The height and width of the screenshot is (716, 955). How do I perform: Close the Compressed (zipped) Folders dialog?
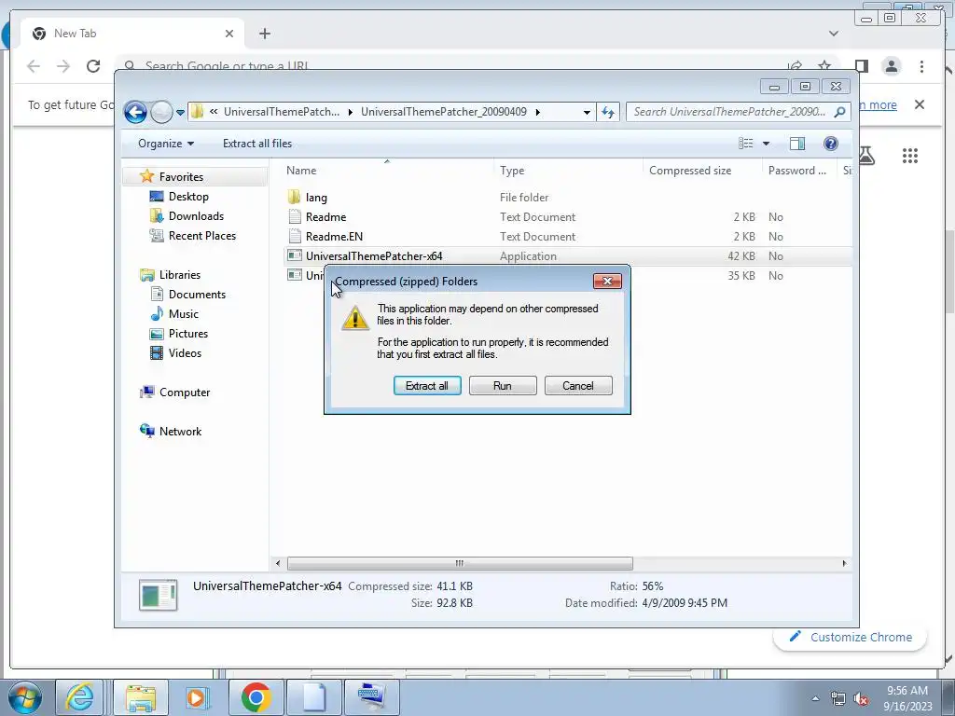(607, 281)
